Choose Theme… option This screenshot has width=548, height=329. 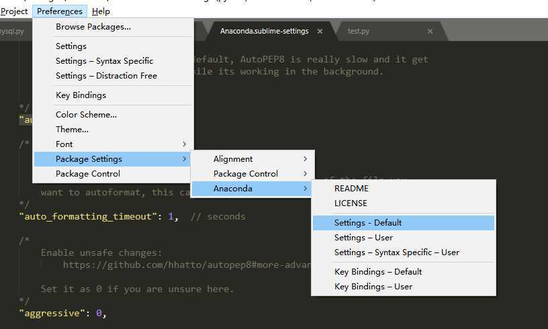pyautogui.click(x=113, y=129)
